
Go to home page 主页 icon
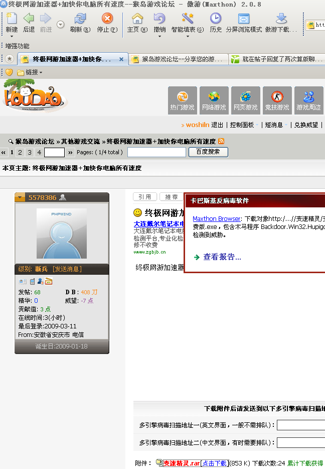coord(137,19)
